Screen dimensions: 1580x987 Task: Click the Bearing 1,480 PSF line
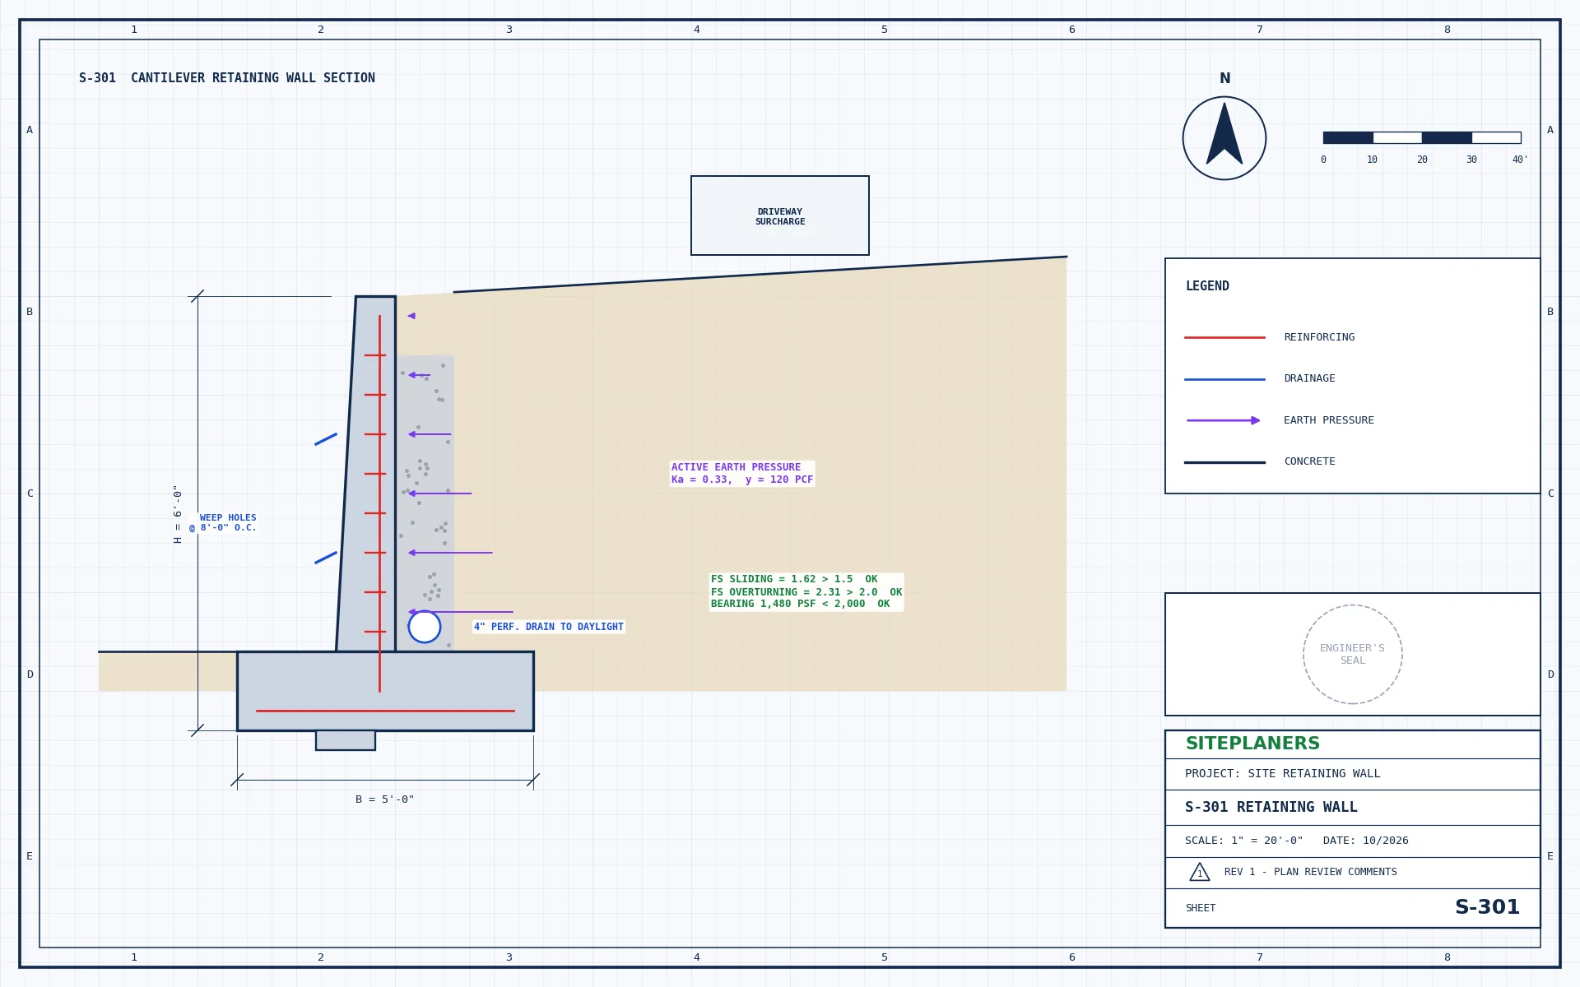point(801,604)
